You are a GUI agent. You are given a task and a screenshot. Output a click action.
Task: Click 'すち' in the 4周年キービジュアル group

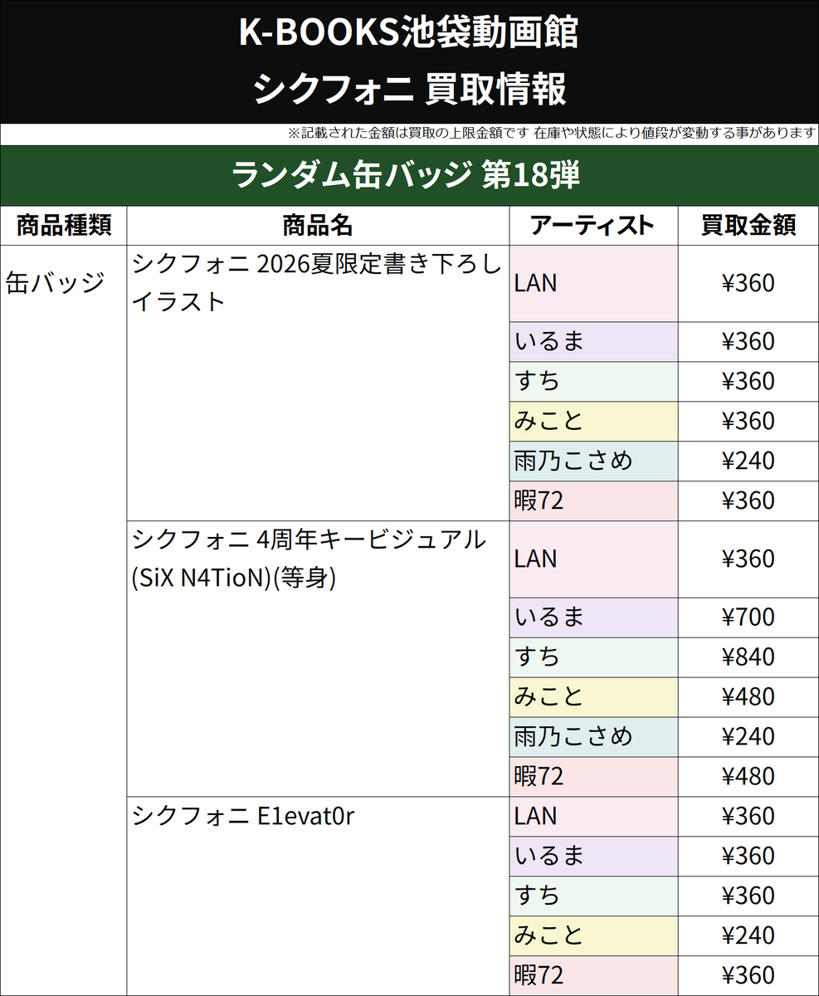click(593, 657)
